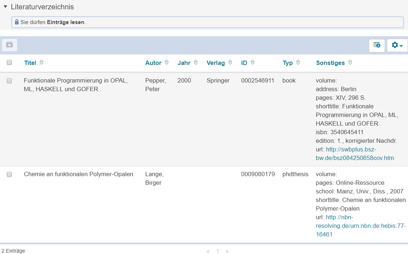Select page 1 in pagination
This screenshot has width=408, height=254.
point(218,251)
